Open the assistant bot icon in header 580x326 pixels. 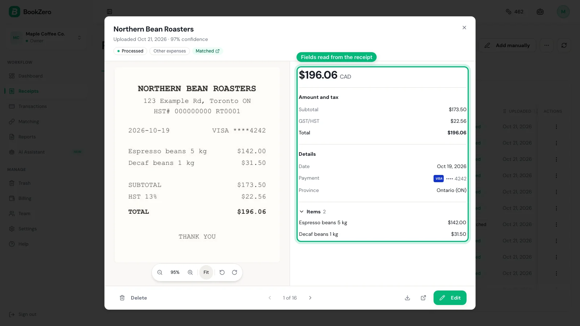(x=540, y=12)
